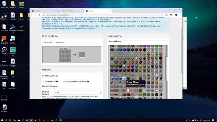Open the Chrome three-dot menu
The image size is (217, 122).
click(x=180, y=15)
